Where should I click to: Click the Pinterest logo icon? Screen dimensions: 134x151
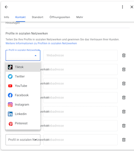(11, 124)
